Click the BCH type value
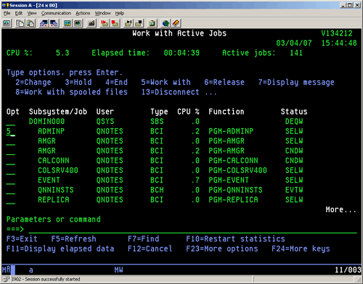Viewport: 363px width, 284px height. tap(157, 190)
